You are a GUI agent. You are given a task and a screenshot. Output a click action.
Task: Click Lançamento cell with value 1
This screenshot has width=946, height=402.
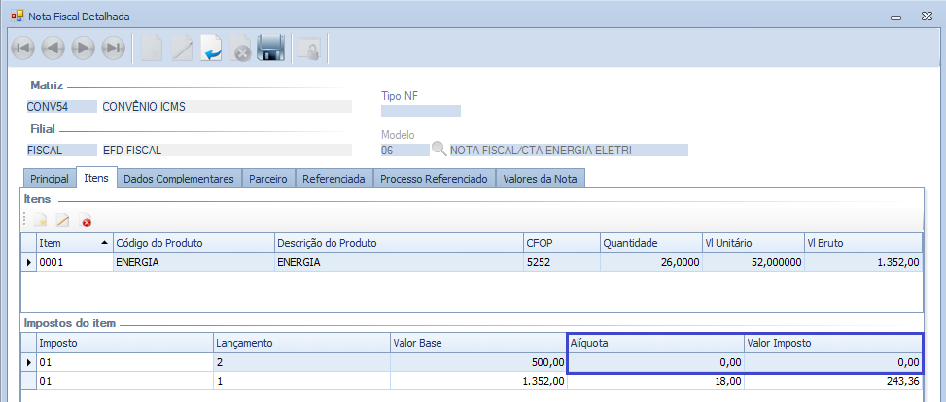[301, 381]
